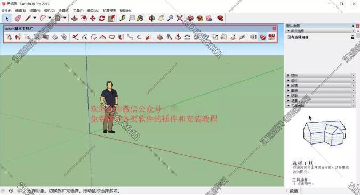Choose the Zoom magnifier tool
This screenshot has width=360, height=195.
point(170,18)
